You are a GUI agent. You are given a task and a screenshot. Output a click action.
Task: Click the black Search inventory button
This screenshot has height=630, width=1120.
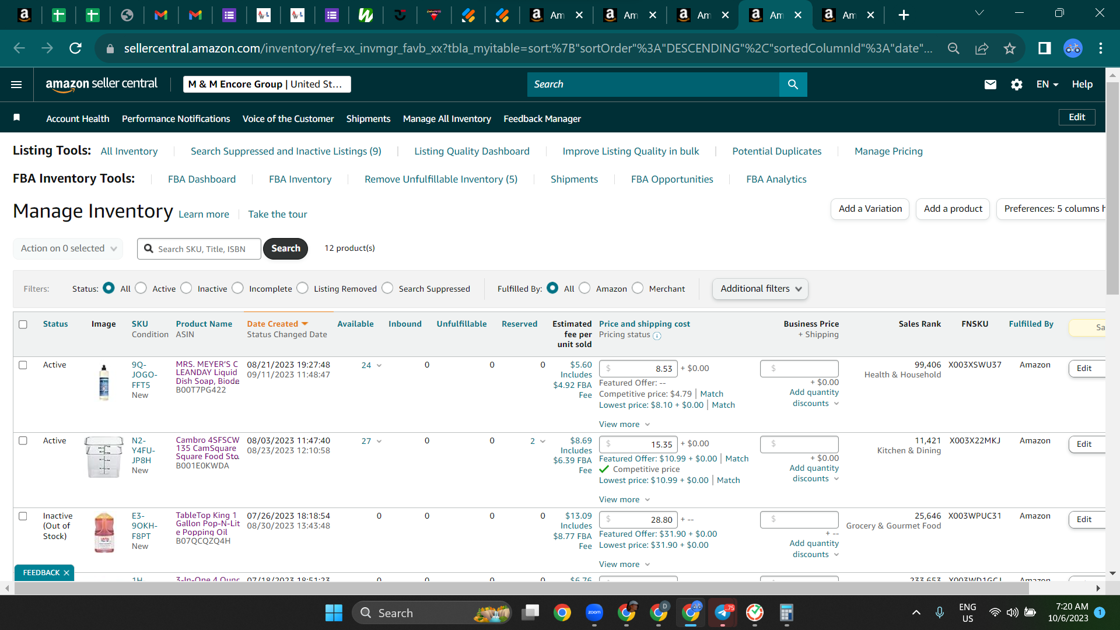[x=285, y=249]
